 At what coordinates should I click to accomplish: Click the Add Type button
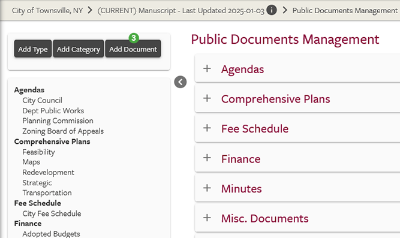point(33,49)
